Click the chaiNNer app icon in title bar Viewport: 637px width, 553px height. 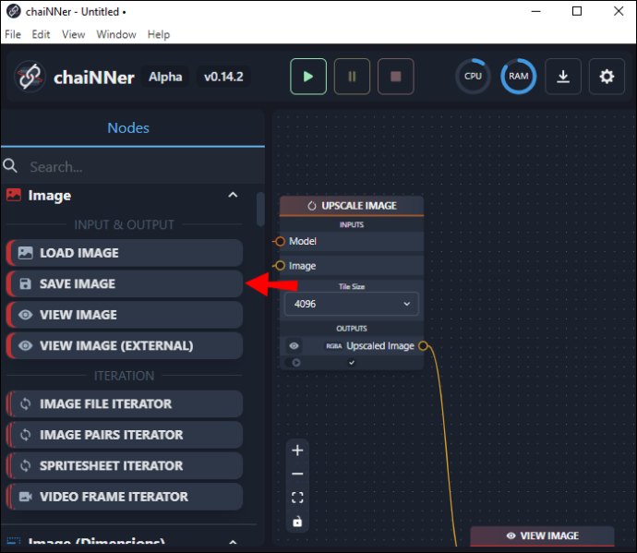14,11
